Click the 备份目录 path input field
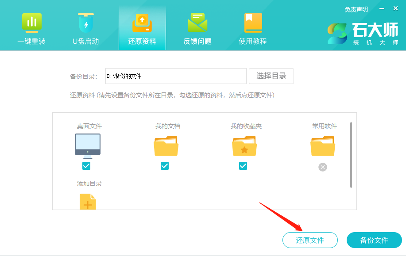Viewport: 406px width, 256px height. [x=175, y=76]
